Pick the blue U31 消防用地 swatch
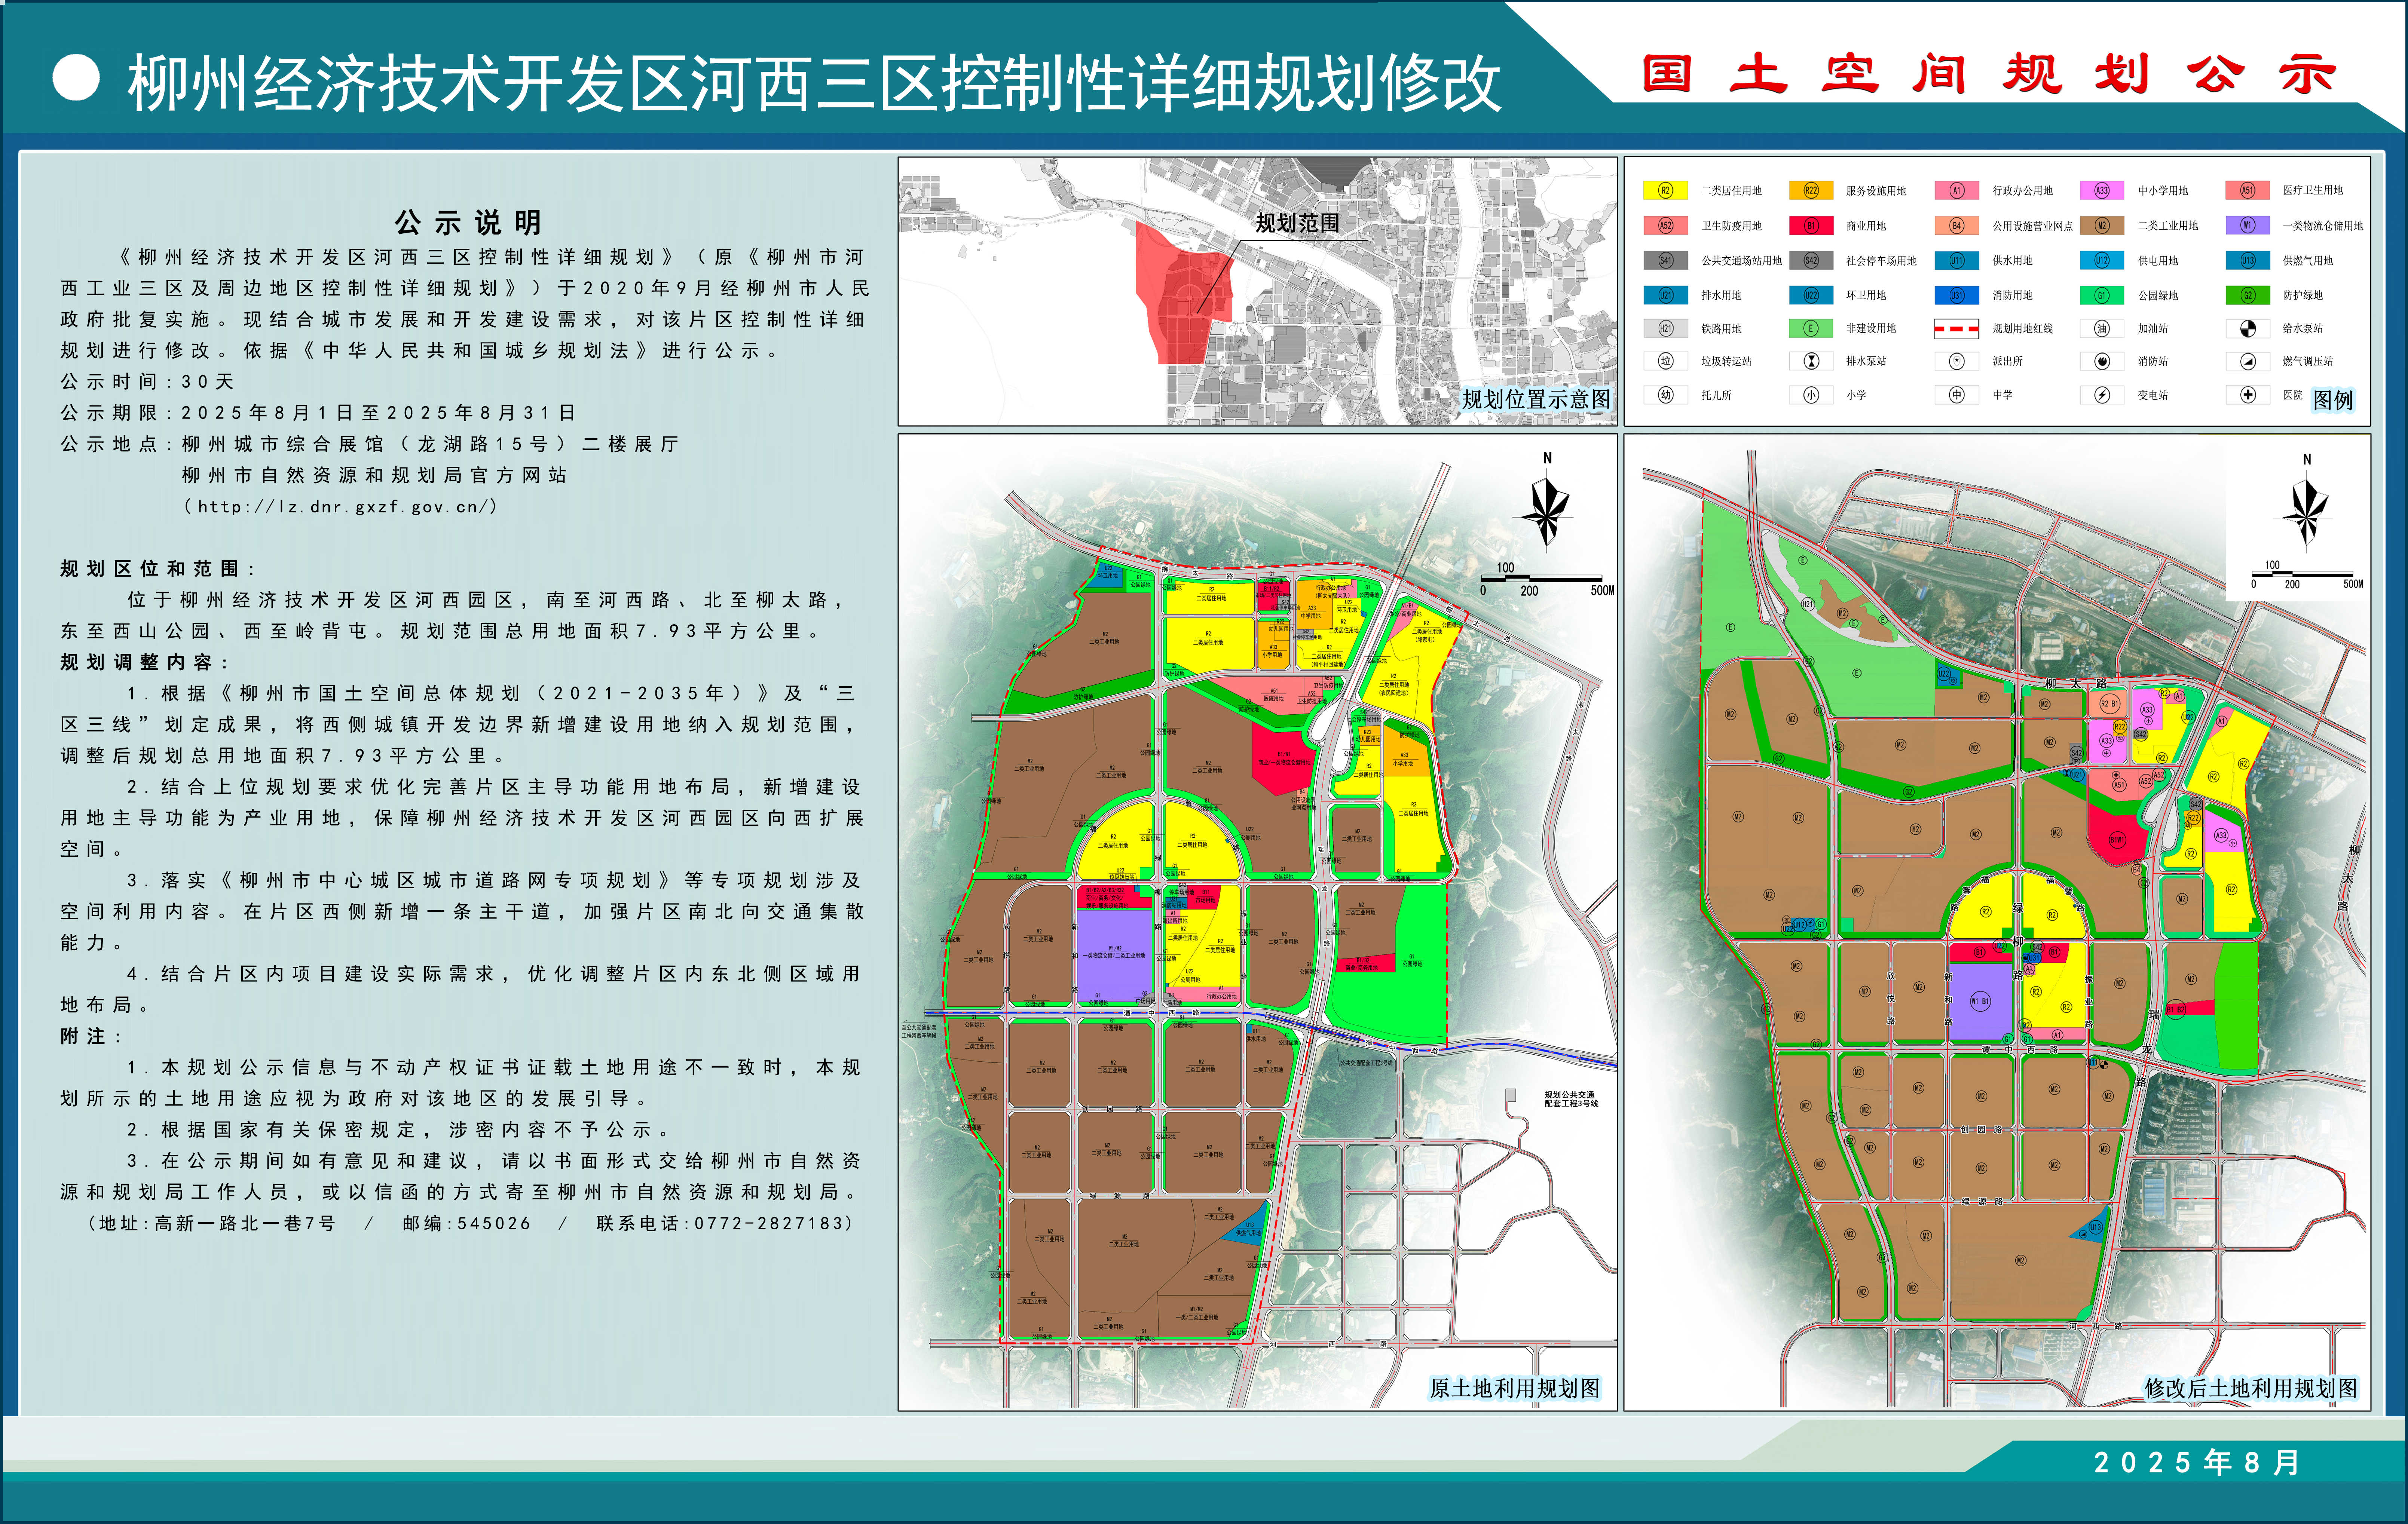 pos(1957,295)
